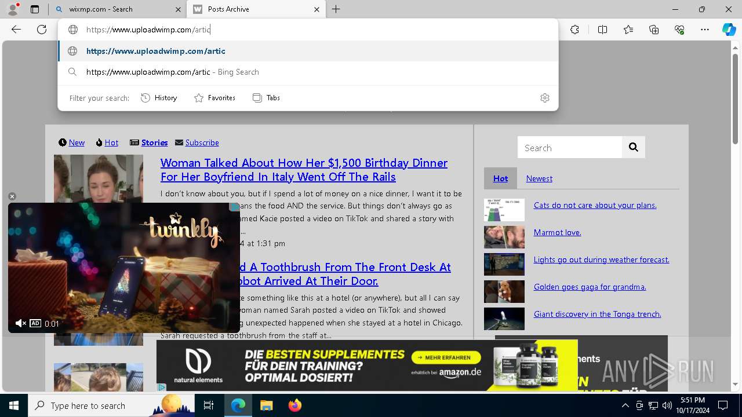The image size is (742, 417).
Task: Click the Subscribe link
Action: [202, 142]
